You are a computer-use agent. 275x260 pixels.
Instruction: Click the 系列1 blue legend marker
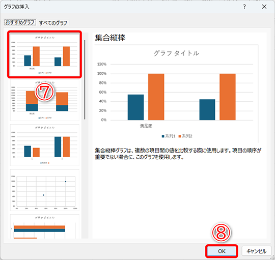pos(163,136)
